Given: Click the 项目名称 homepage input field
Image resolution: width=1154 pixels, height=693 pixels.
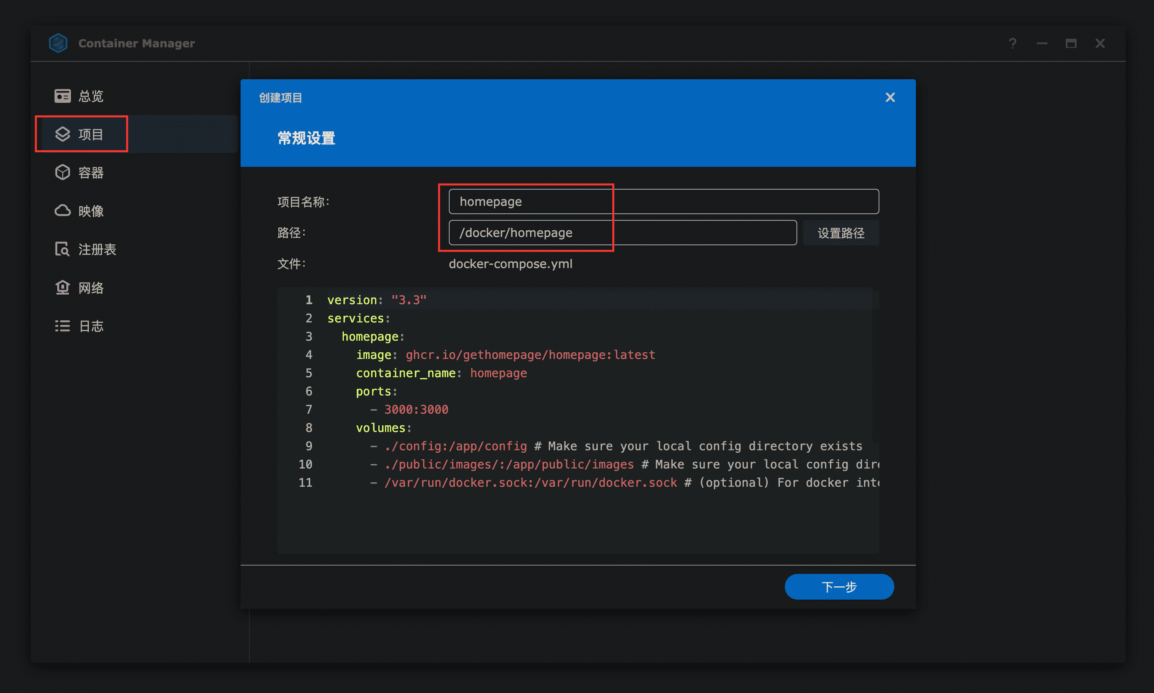Looking at the screenshot, I should pos(663,201).
